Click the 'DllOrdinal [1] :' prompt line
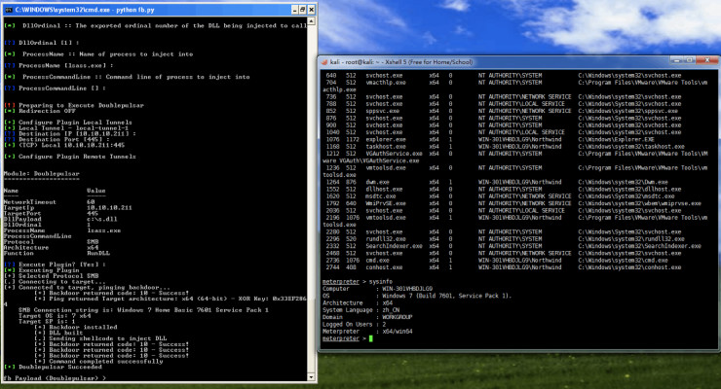 pyautogui.click(x=42, y=43)
